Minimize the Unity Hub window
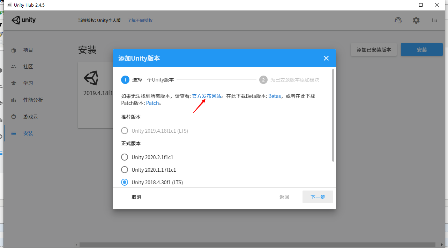This screenshot has height=248, width=448. click(405, 5)
